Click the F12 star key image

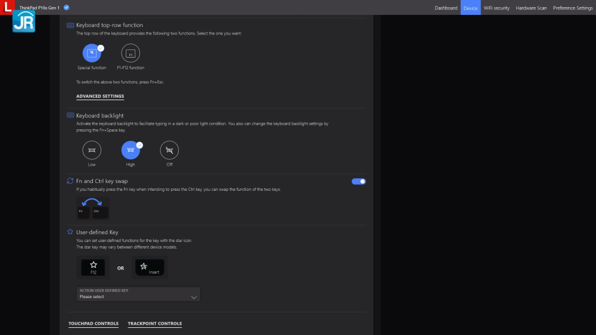(93, 267)
